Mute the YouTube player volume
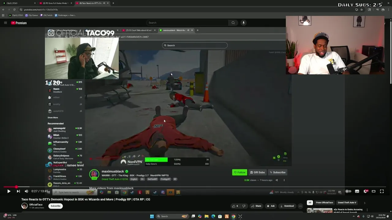Screen dimensions: 392x220 26,191
